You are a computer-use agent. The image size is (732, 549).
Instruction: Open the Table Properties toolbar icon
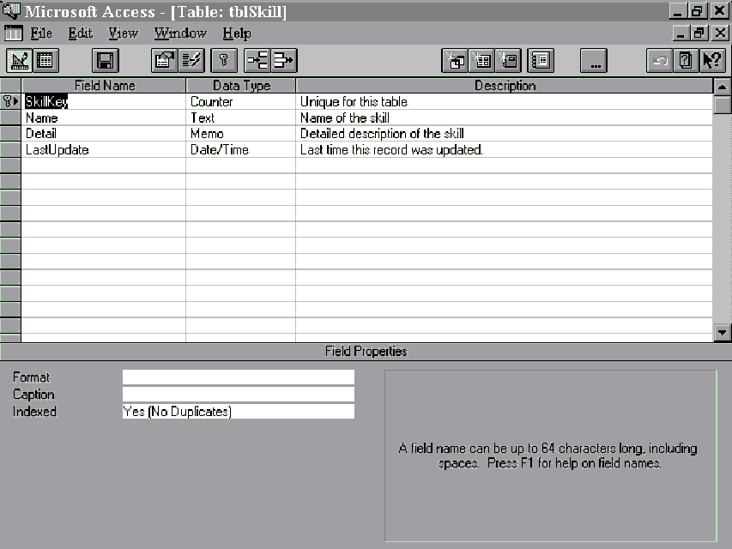[x=163, y=60]
